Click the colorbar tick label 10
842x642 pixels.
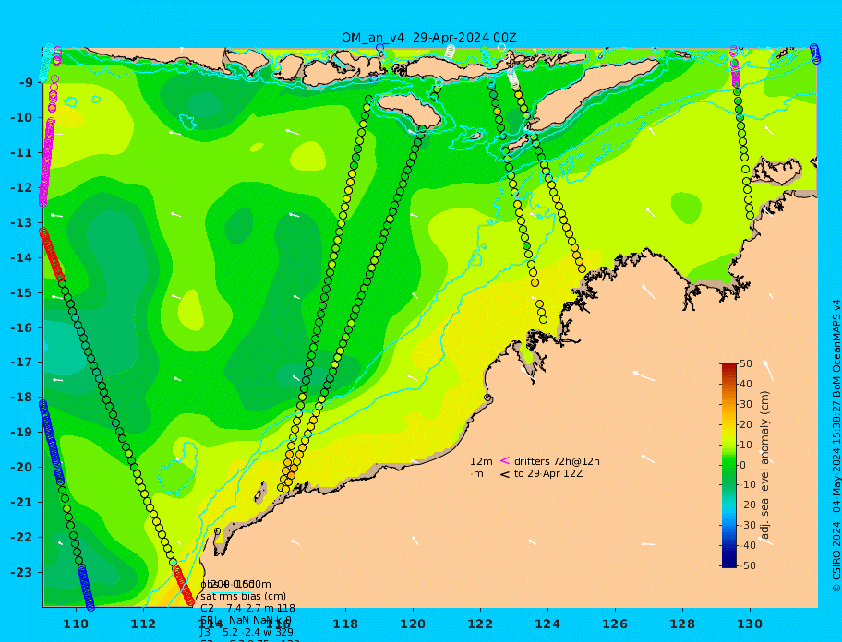point(746,445)
